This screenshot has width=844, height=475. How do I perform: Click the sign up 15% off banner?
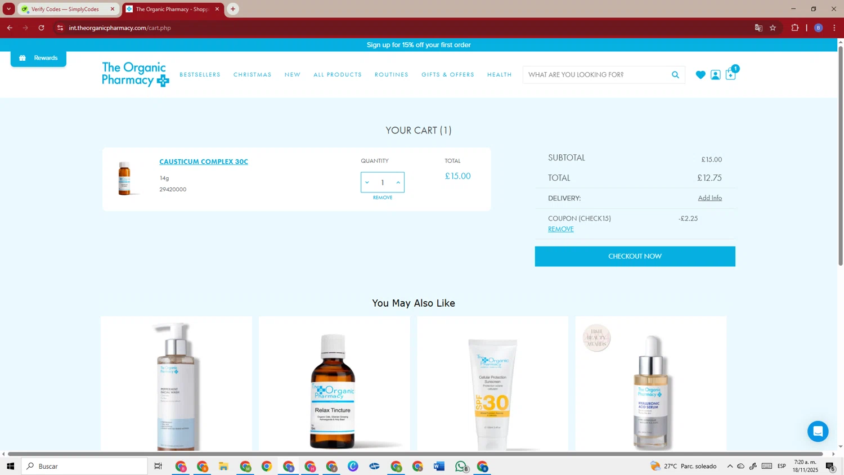(419, 45)
